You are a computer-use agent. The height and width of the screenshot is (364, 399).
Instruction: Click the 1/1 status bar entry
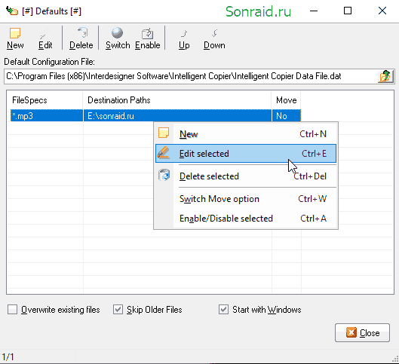(x=8, y=357)
